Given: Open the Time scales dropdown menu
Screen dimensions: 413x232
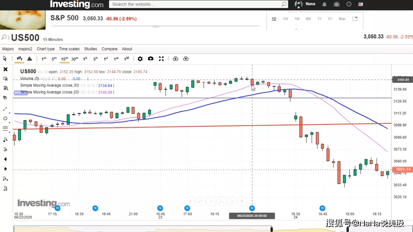Looking at the screenshot, I should (x=69, y=49).
